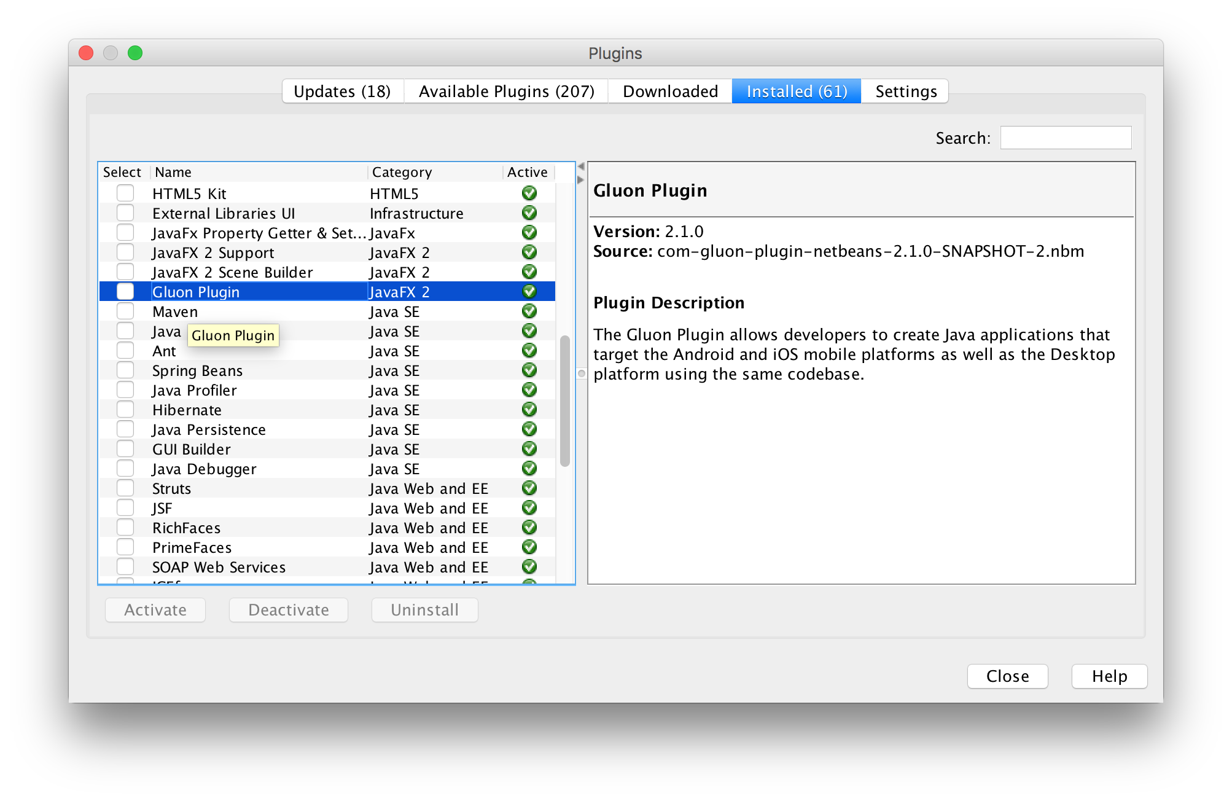The image size is (1232, 801).
Task: Click the active status icon for RichFaces
Action: click(529, 528)
